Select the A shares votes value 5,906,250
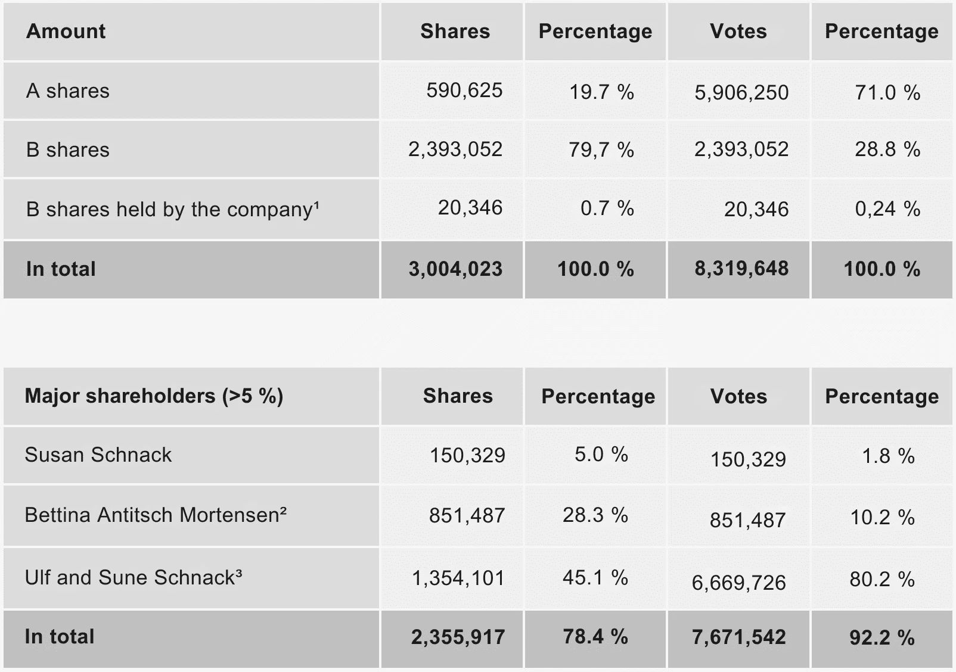 pos(741,92)
